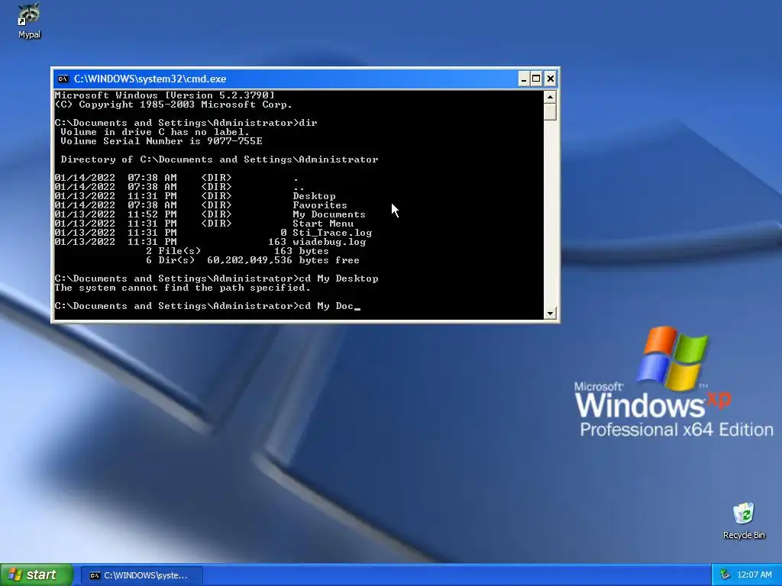Click the cmd.exe title bar system icon
This screenshot has height=586, width=782.
click(63, 79)
